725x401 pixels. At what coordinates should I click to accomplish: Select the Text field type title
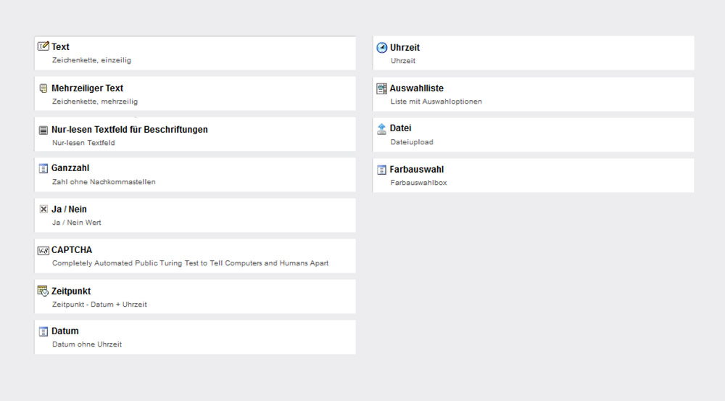tap(60, 46)
